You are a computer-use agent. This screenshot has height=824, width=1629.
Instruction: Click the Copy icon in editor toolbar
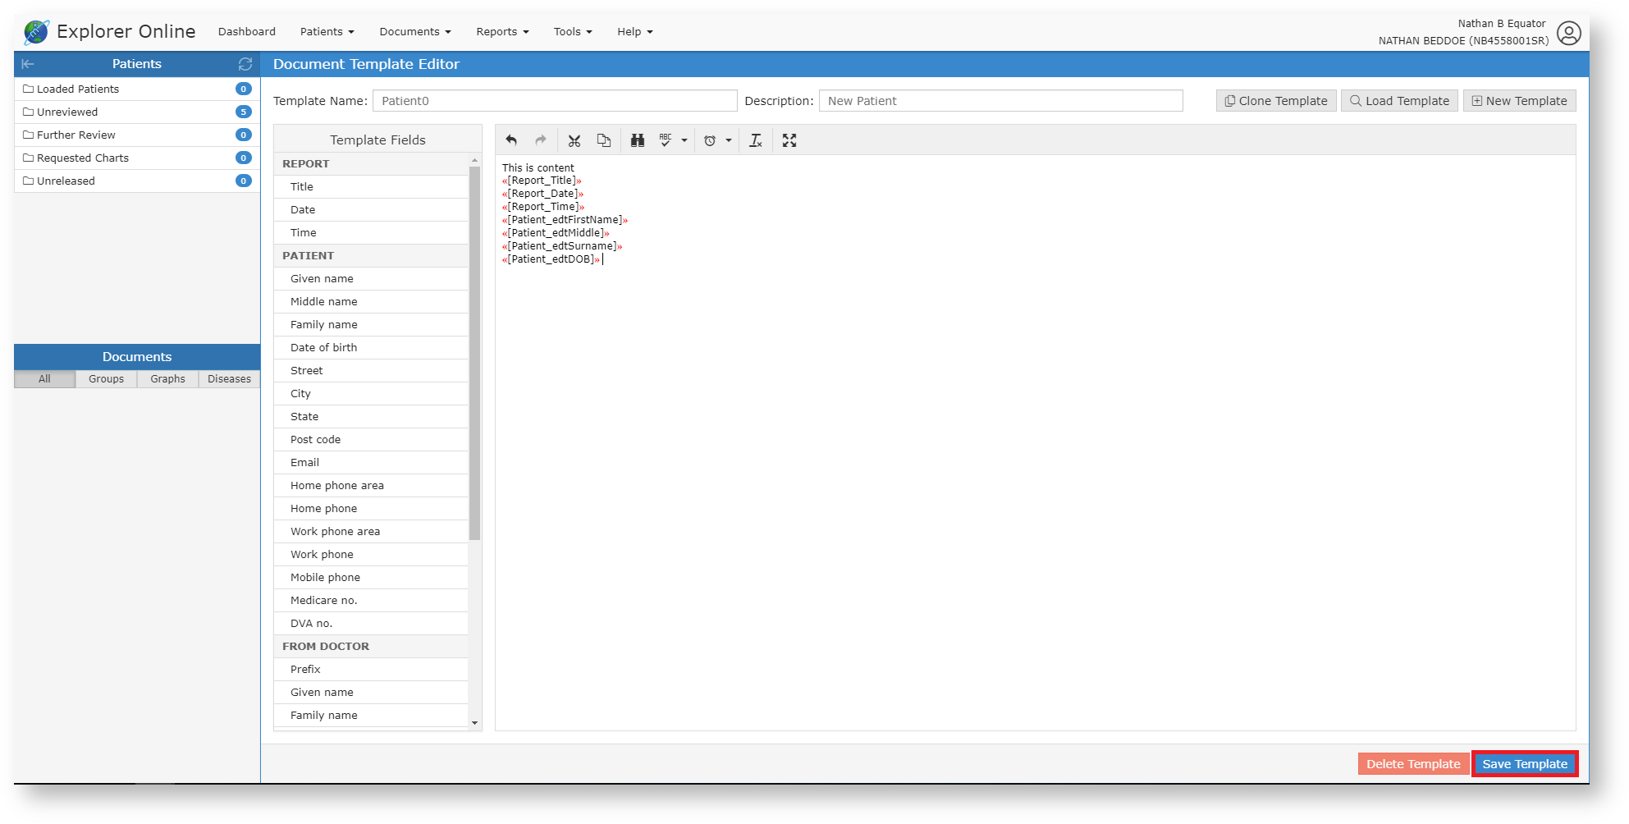[x=604, y=140]
